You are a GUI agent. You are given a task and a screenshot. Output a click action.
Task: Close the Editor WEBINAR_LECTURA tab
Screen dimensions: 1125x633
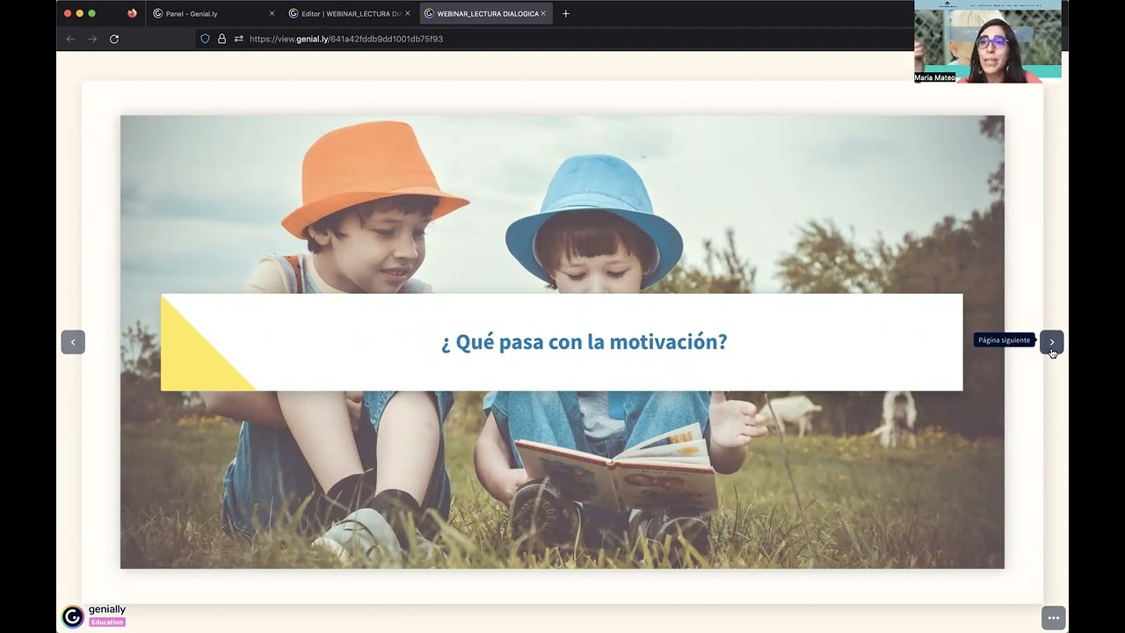coord(407,13)
